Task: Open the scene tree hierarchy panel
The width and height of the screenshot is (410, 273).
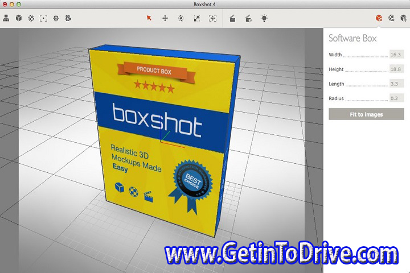Action: [x=6, y=18]
